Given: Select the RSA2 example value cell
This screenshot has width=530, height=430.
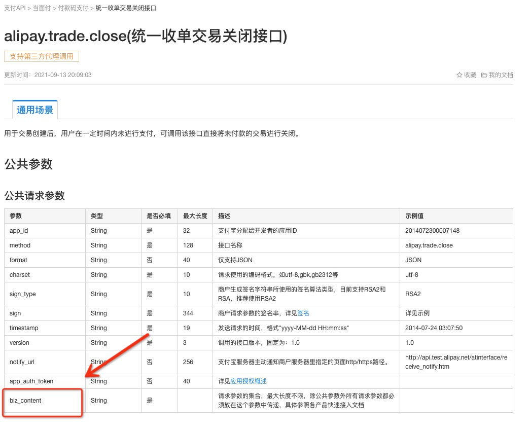Looking at the screenshot, I should click(413, 294).
